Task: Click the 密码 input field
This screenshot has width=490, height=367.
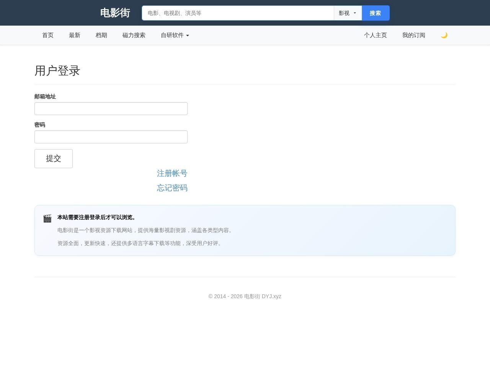Action: [x=111, y=137]
